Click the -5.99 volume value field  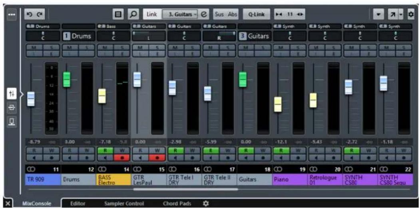pos(211,142)
